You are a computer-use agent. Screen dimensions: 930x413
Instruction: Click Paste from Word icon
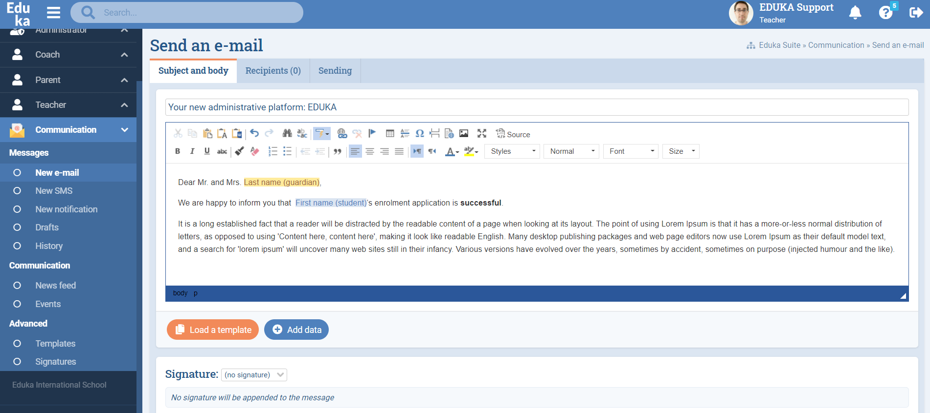point(237,133)
